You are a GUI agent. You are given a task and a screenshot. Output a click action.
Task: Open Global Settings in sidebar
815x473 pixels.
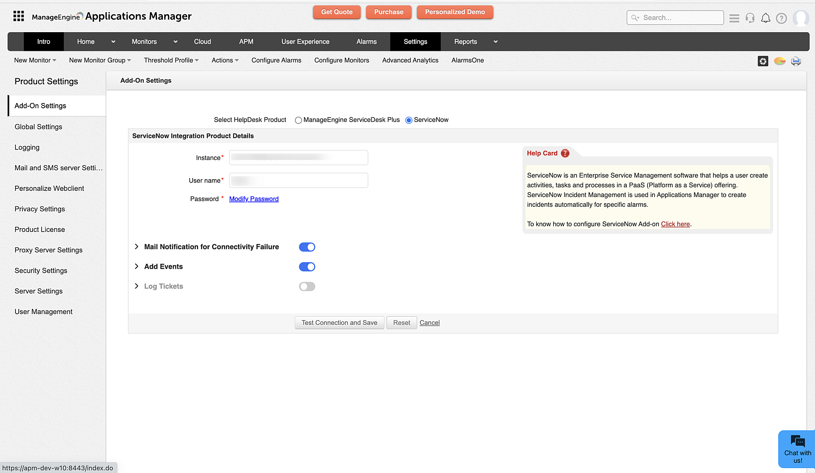tap(38, 127)
